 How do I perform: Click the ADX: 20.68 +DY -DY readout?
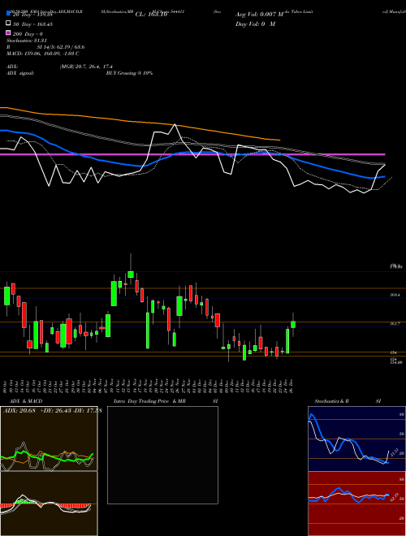[x=52, y=410]
